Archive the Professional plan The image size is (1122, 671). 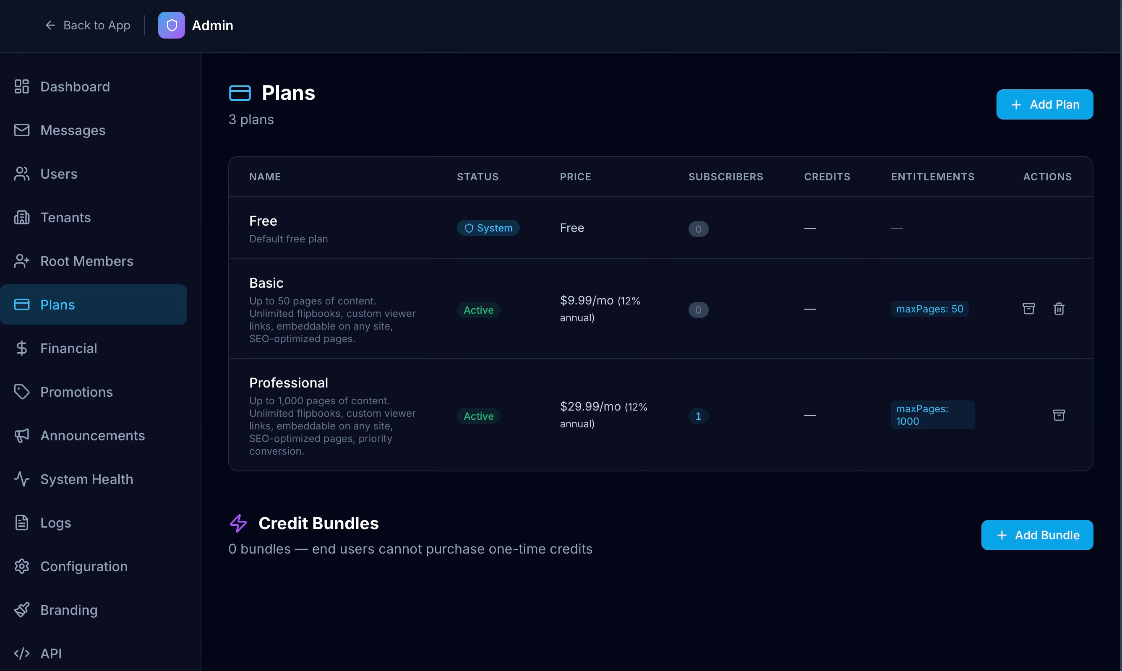[x=1059, y=415]
